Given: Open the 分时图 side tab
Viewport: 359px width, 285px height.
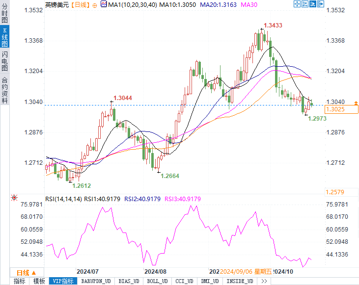Looking at the screenshot, I should 4,13.
